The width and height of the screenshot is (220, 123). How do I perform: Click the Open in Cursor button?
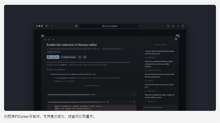69,57
